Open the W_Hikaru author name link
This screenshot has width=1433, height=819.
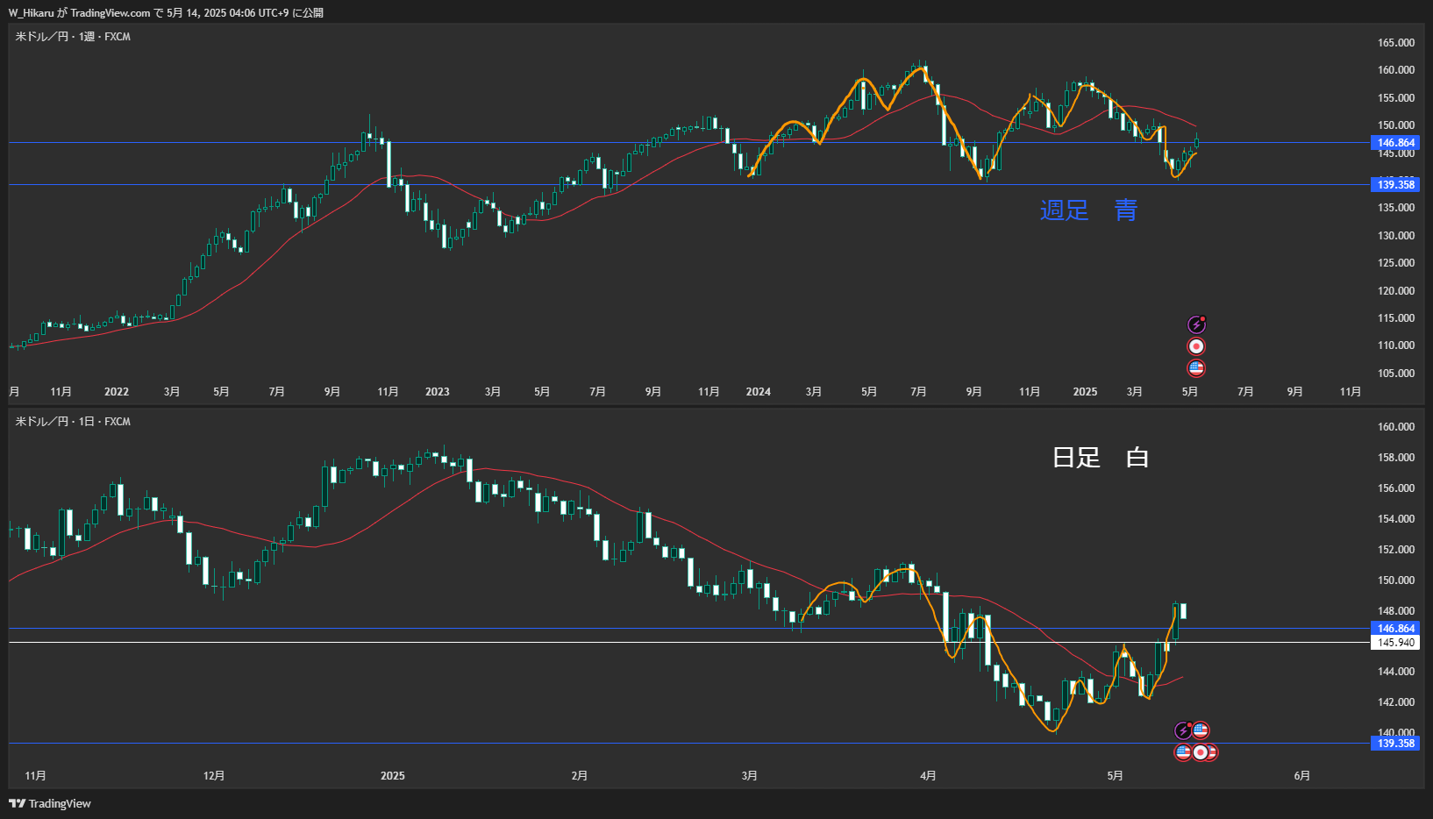click(x=32, y=12)
